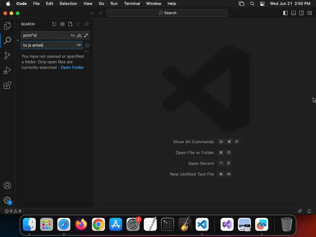
Task: Toggle bottom panel visibility
Action: (x=293, y=13)
